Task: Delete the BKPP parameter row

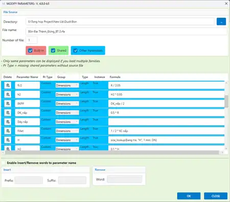Action: [x=8, y=104]
